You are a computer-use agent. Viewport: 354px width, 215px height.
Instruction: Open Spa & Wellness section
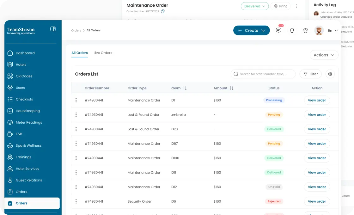[x=28, y=145]
